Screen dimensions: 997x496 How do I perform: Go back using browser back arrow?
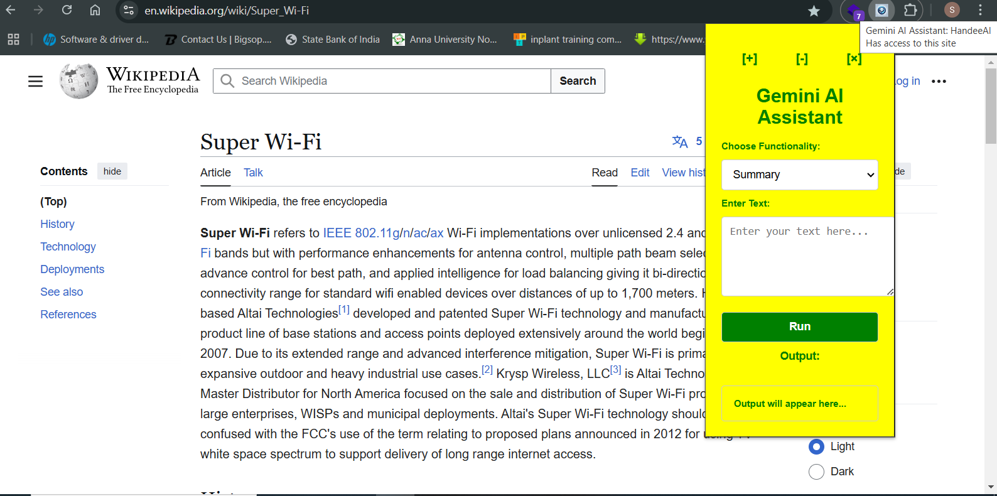point(11,10)
